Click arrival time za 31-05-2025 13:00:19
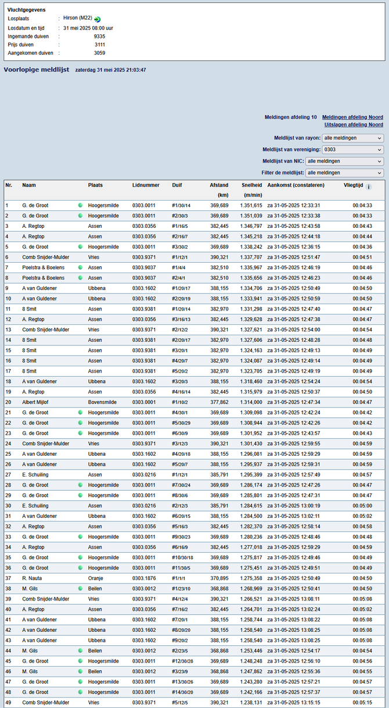 click(294, 506)
